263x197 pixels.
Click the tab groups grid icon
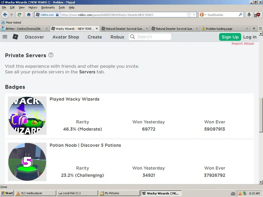pyautogui.click(x=260, y=28)
